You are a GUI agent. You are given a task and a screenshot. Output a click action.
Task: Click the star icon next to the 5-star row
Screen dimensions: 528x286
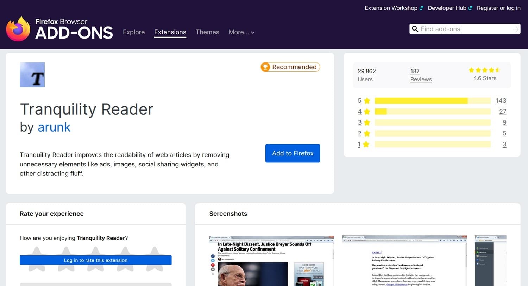click(x=366, y=100)
